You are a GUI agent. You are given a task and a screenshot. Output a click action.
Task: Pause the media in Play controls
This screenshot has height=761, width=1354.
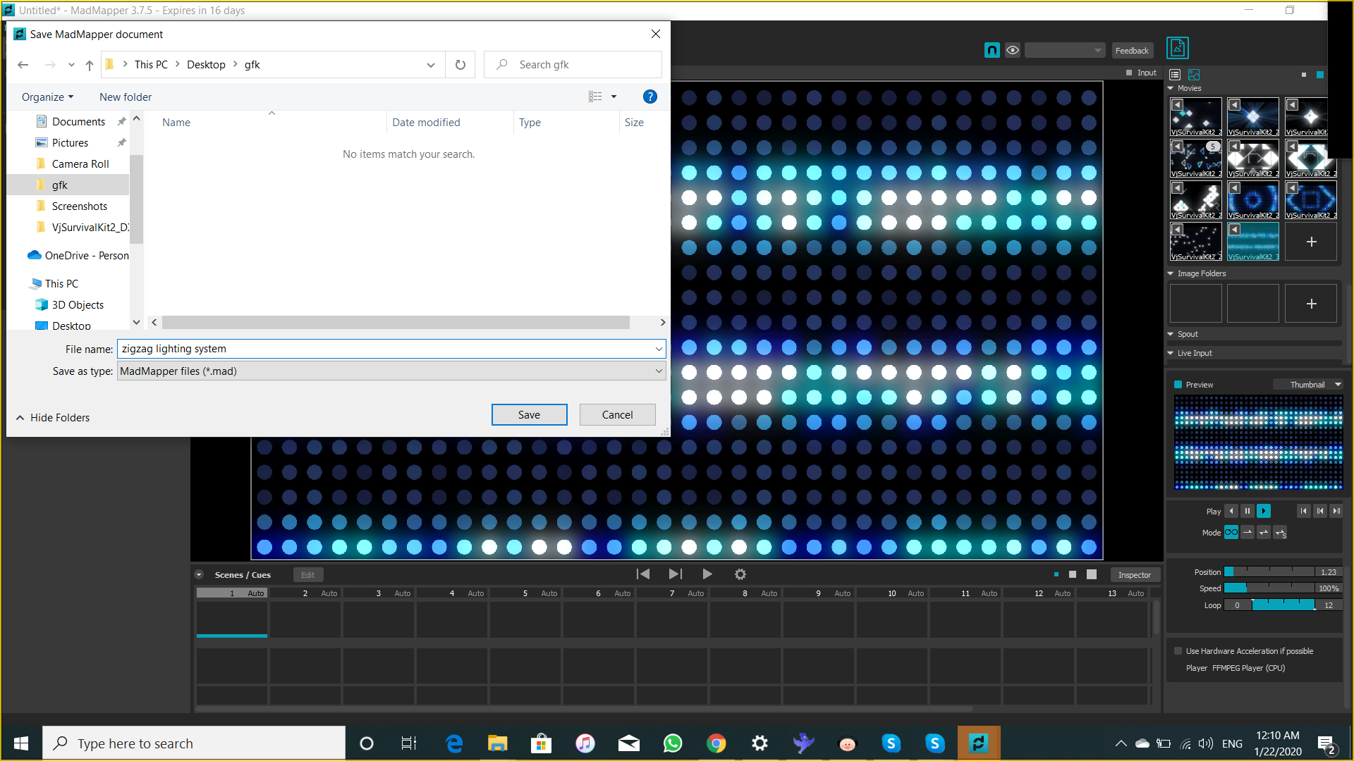pos(1248,512)
